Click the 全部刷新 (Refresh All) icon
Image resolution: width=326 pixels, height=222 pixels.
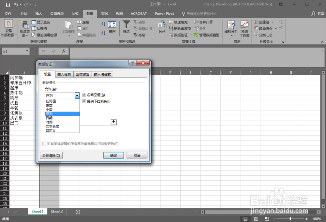pos(69,29)
